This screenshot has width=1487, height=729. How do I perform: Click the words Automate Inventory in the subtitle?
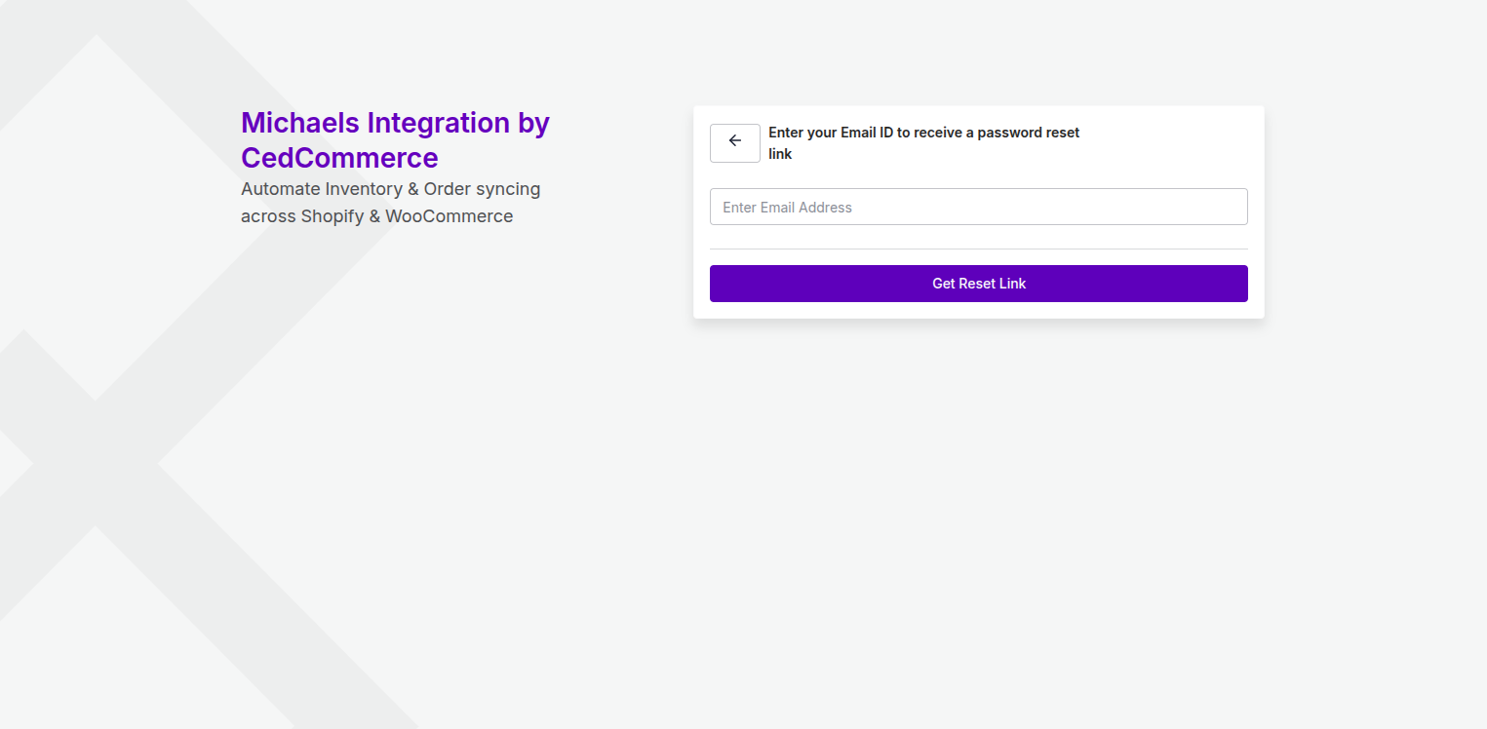(321, 189)
